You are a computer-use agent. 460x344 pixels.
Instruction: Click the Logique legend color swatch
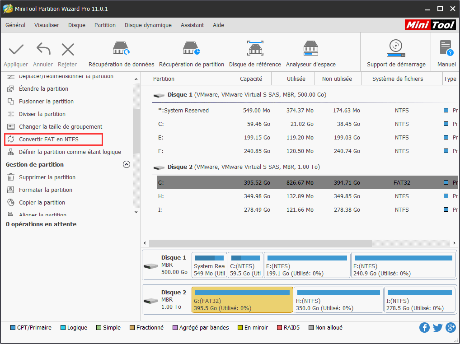click(63, 328)
